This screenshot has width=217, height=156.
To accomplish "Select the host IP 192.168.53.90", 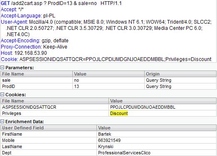I will (x=31, y=53).
